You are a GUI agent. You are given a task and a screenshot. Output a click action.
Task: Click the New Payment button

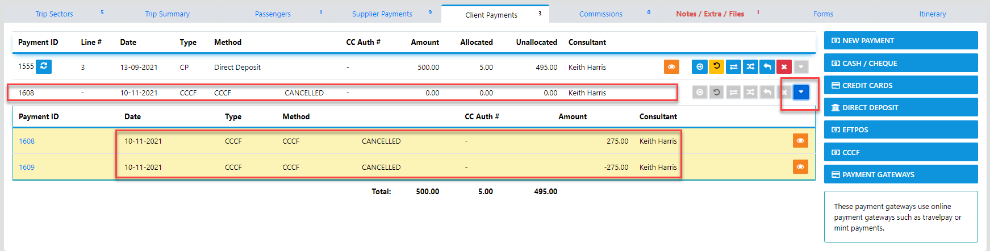click(x=900, y=41)
